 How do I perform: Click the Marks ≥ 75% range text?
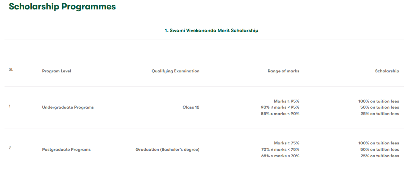[x=287, y=143]
